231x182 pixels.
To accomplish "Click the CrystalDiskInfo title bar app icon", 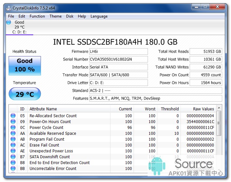I will 8,8.
